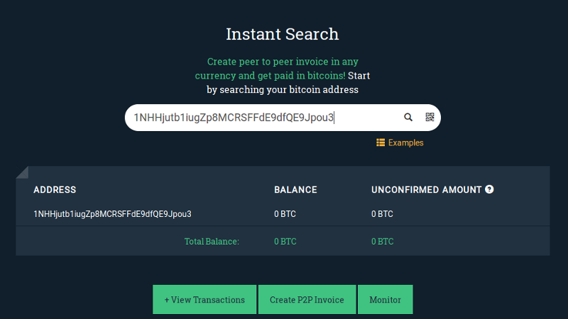
Task: Click the magnifying glass search icon
Action: pyautogui.click(x=408, y=117)
